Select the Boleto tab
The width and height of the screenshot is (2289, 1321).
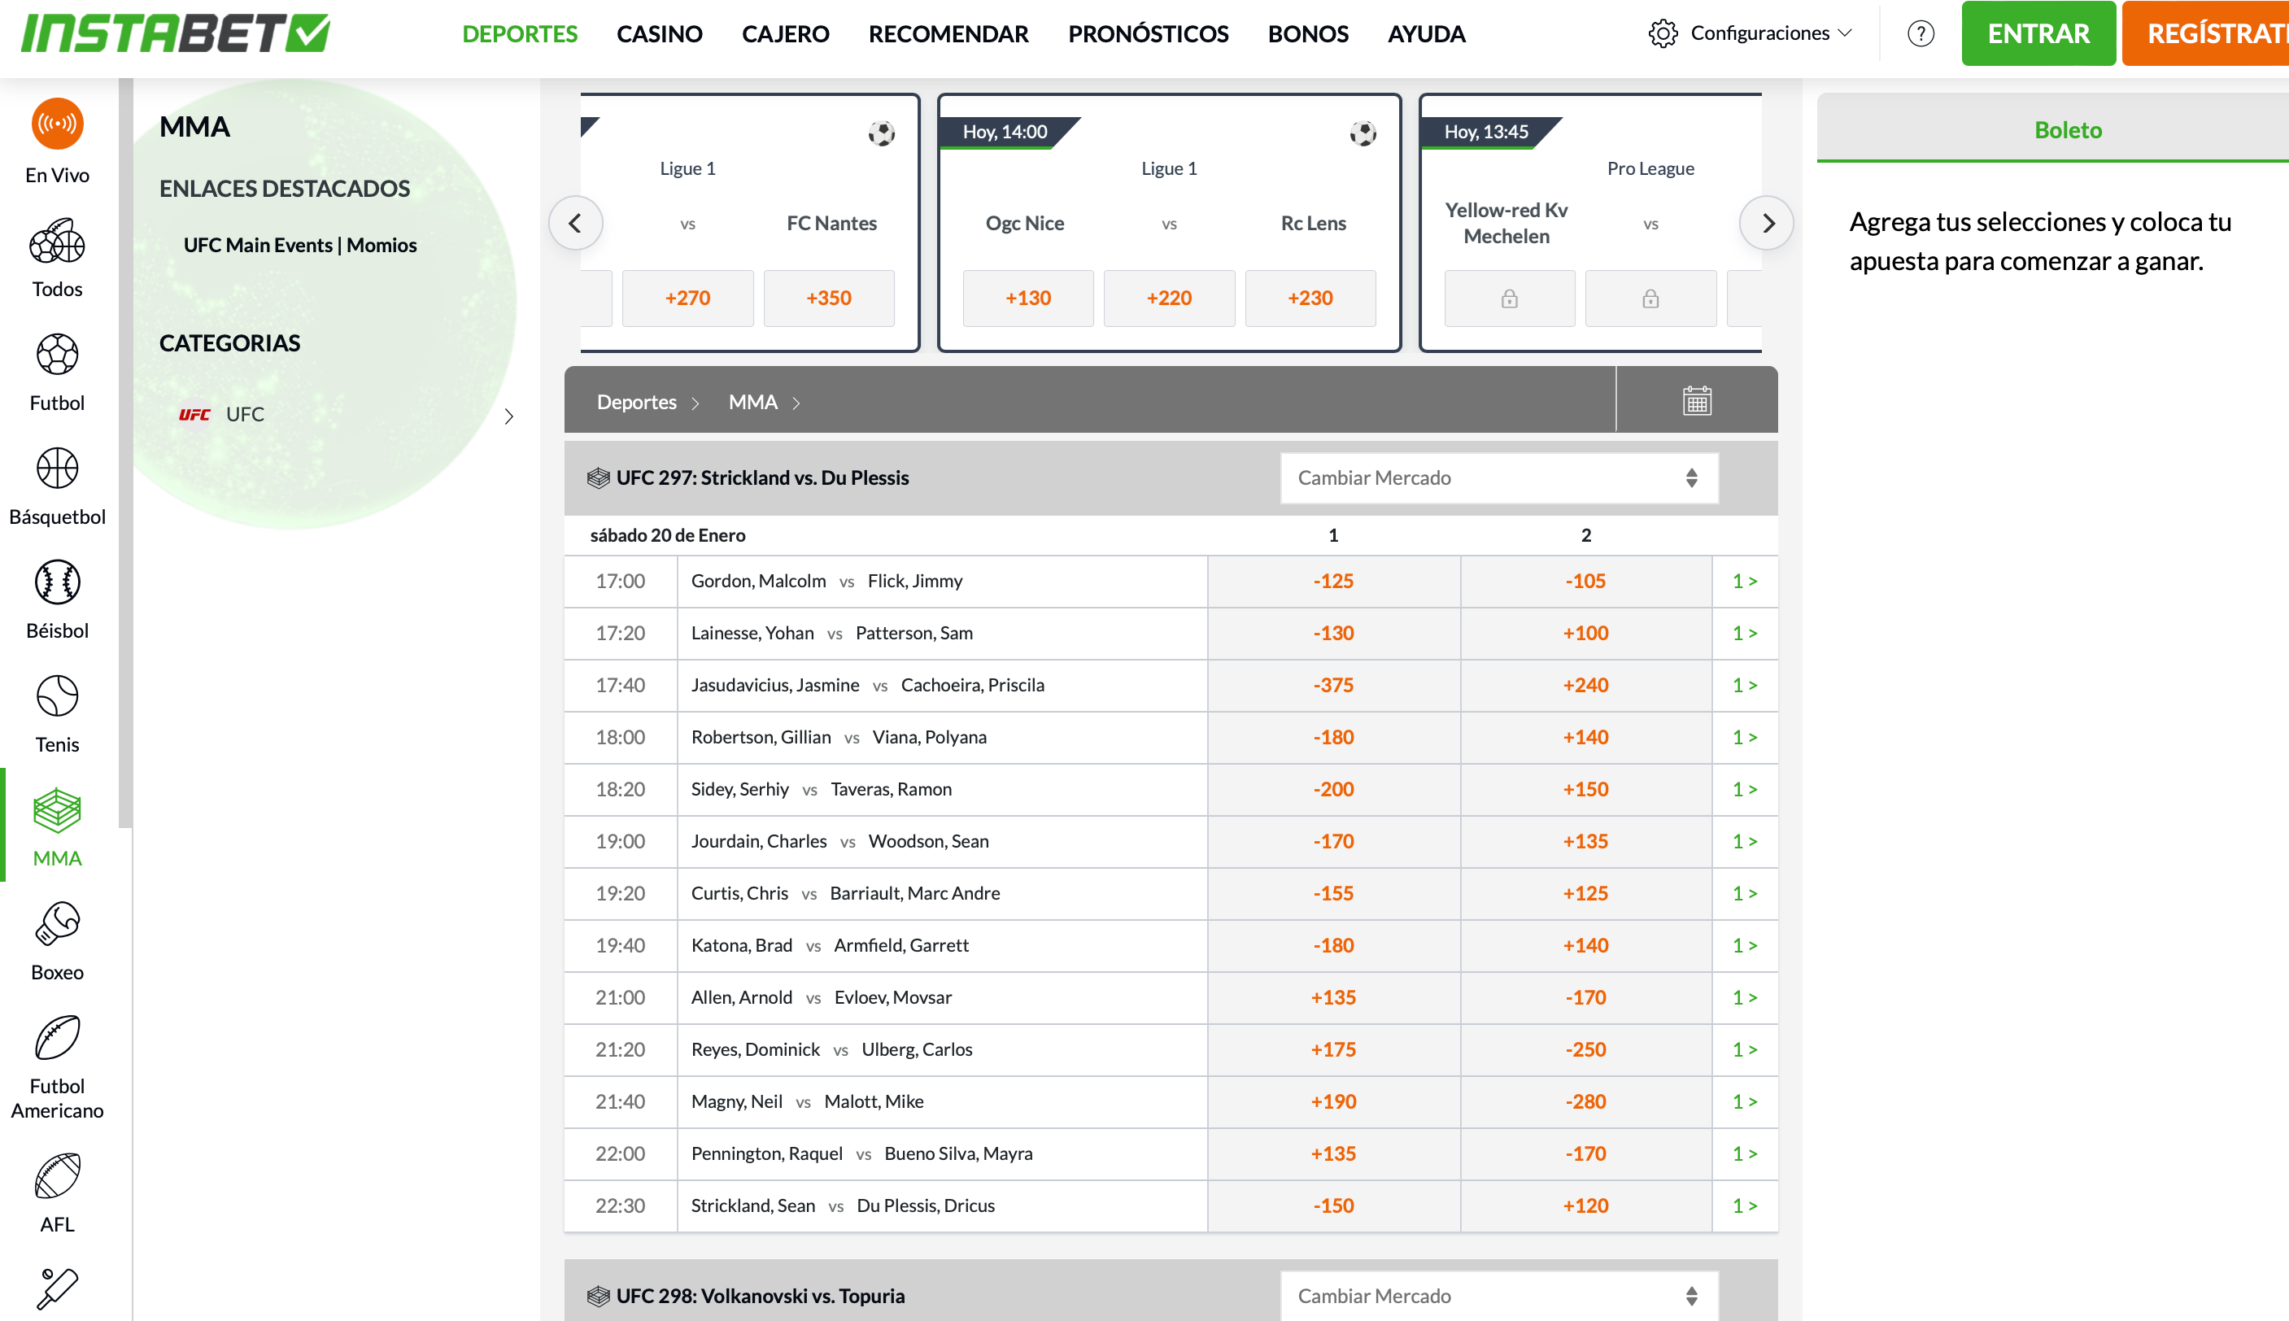tap(2068, 130)
